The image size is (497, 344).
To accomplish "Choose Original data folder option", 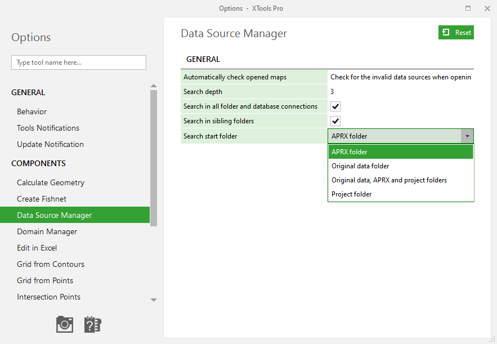I will click(x=401, y=166).
